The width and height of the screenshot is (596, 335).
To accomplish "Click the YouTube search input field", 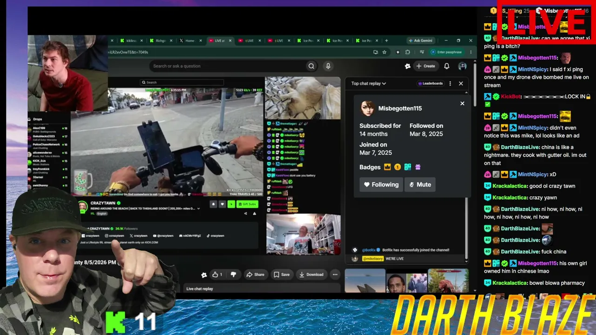I will coord(227,66).
